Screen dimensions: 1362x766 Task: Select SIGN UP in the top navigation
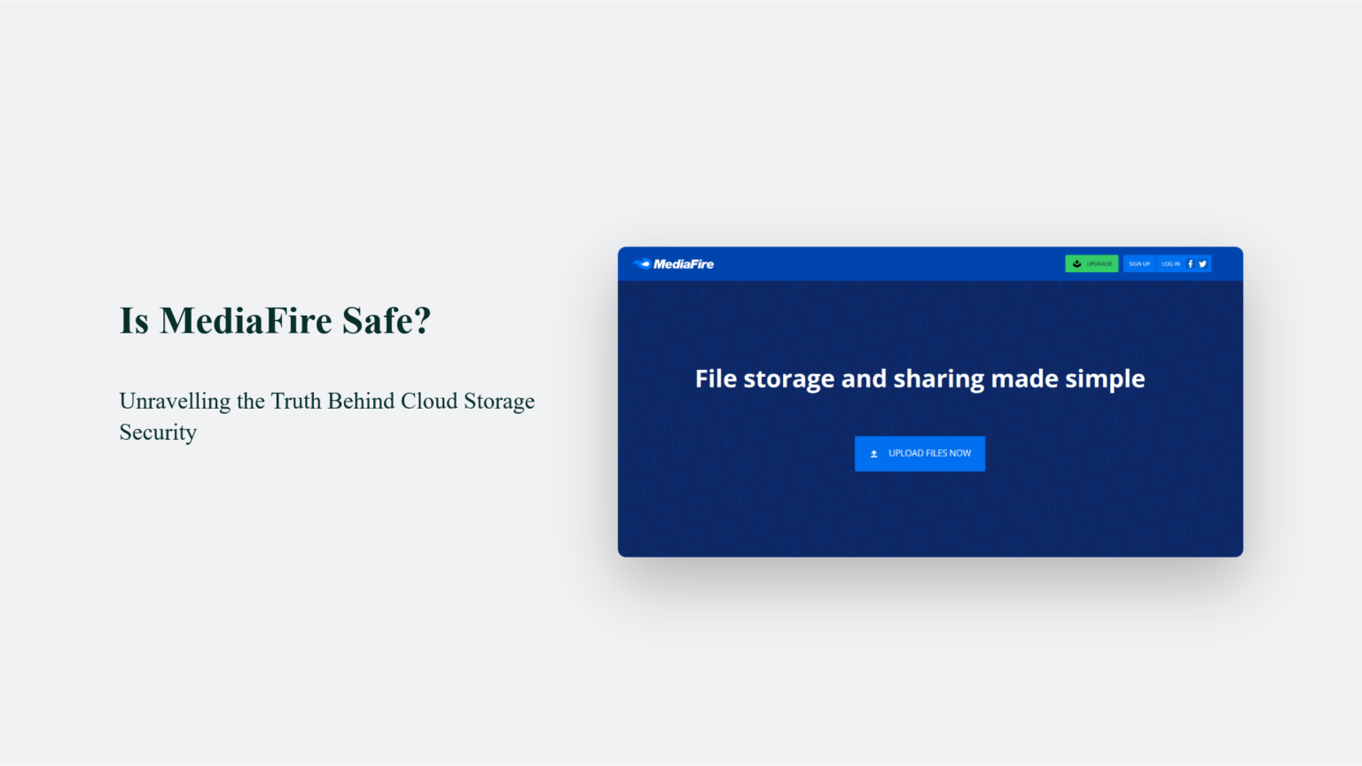1139,263
